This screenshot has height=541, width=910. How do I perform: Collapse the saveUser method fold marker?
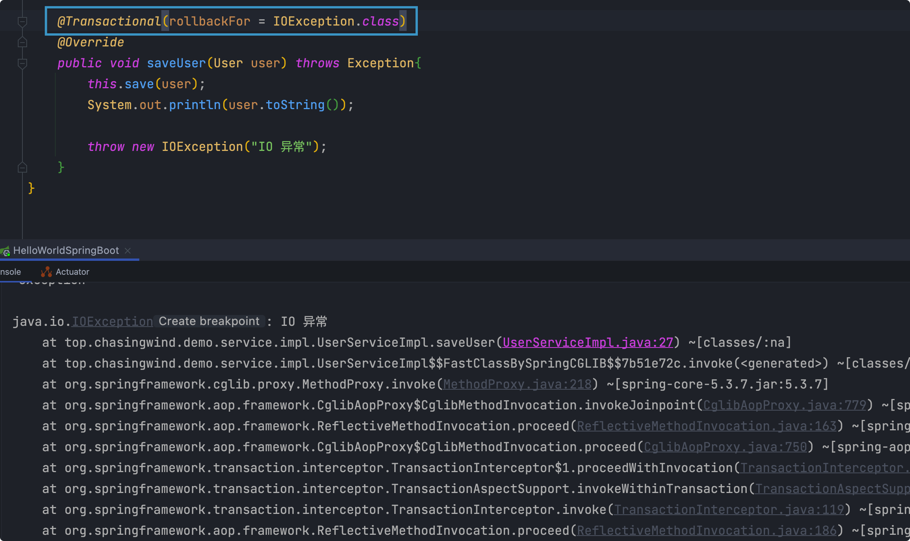[x=22, y=63]
